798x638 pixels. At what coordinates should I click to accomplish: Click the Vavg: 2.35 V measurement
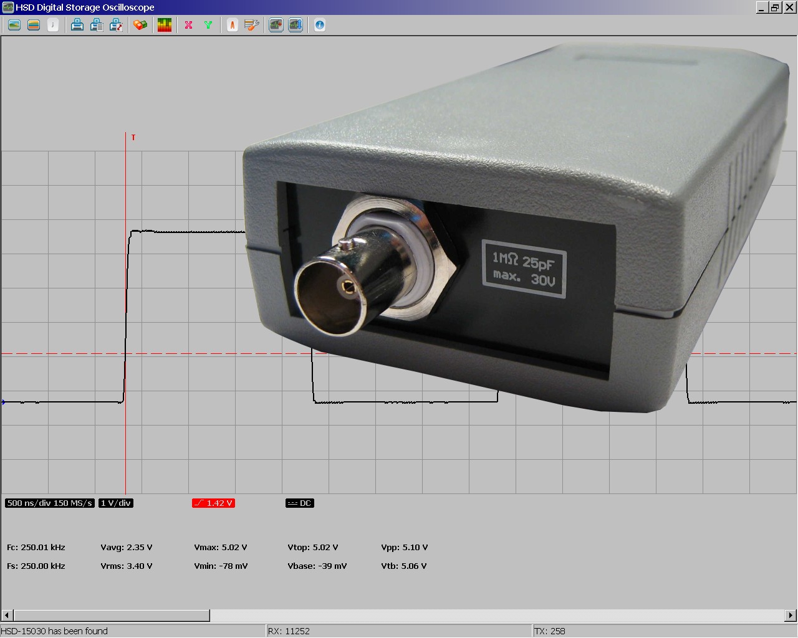[127, 548]
